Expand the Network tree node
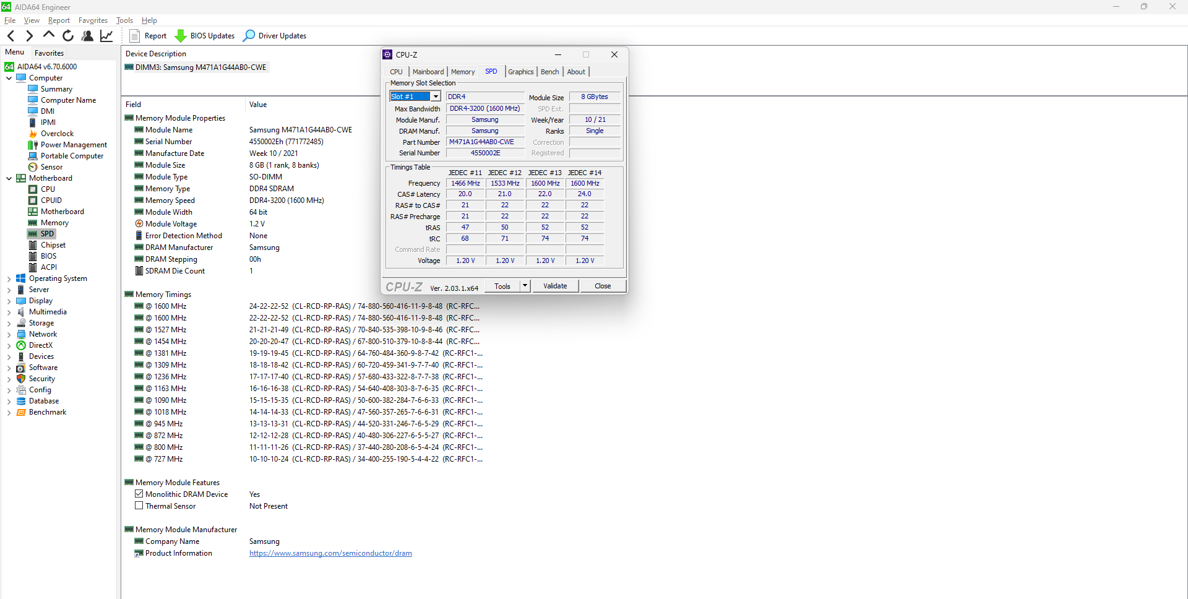This screenshot has width=1188, height=599. [9, 335]
